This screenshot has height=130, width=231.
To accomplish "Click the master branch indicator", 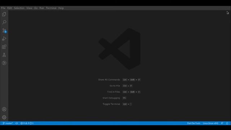I will 8,123.
